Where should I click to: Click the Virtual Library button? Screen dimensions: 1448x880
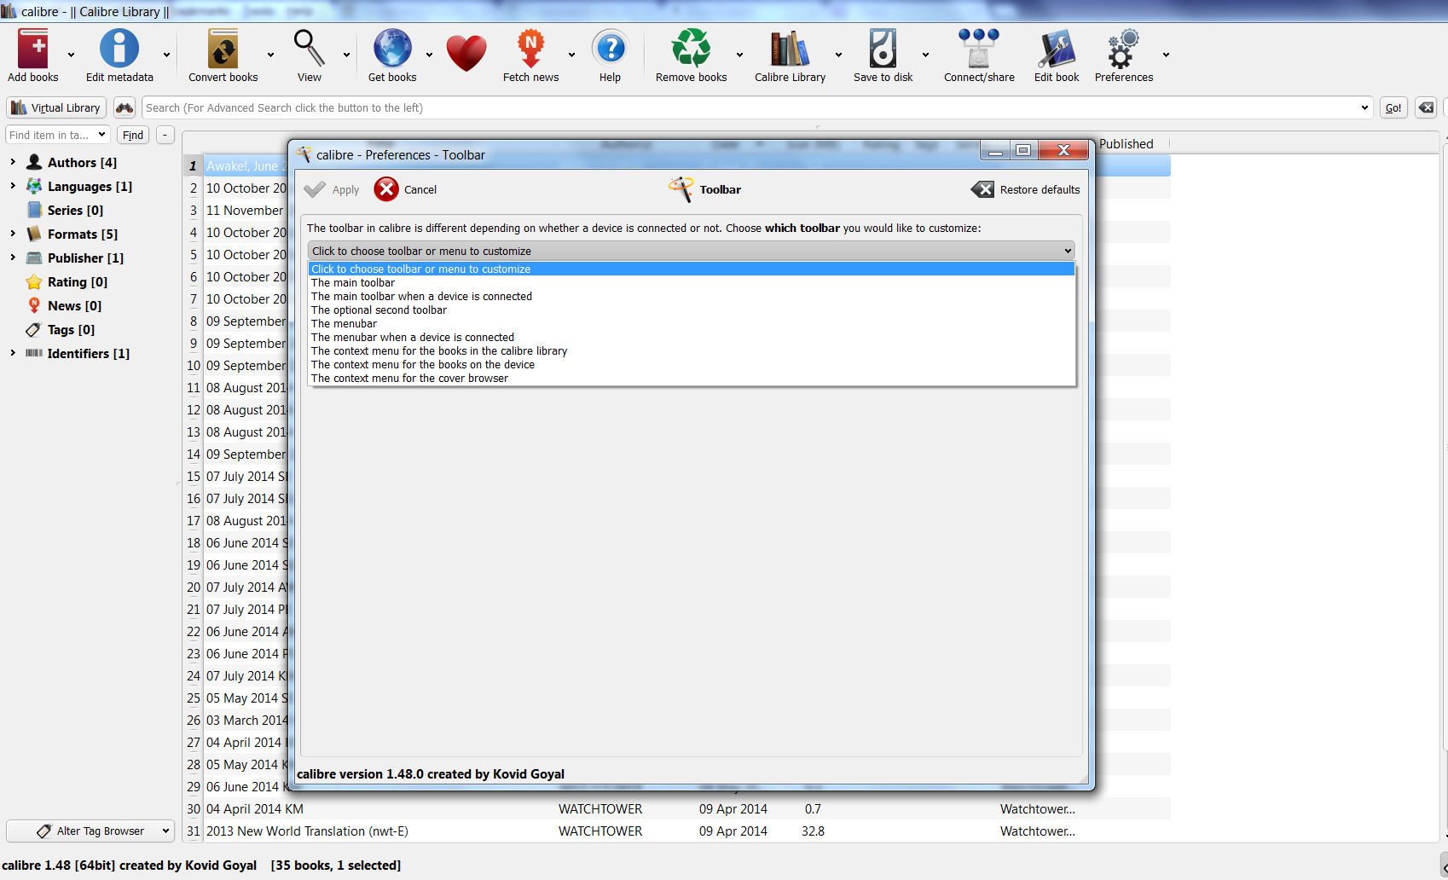click(56, 108)
